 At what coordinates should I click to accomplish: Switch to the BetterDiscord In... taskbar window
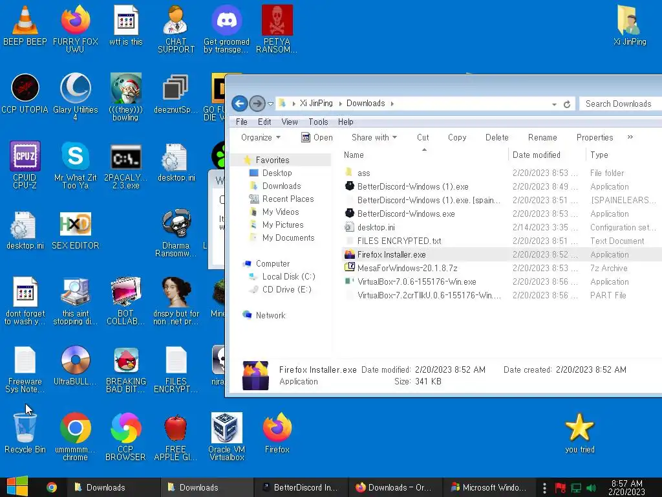pos(301,487)
